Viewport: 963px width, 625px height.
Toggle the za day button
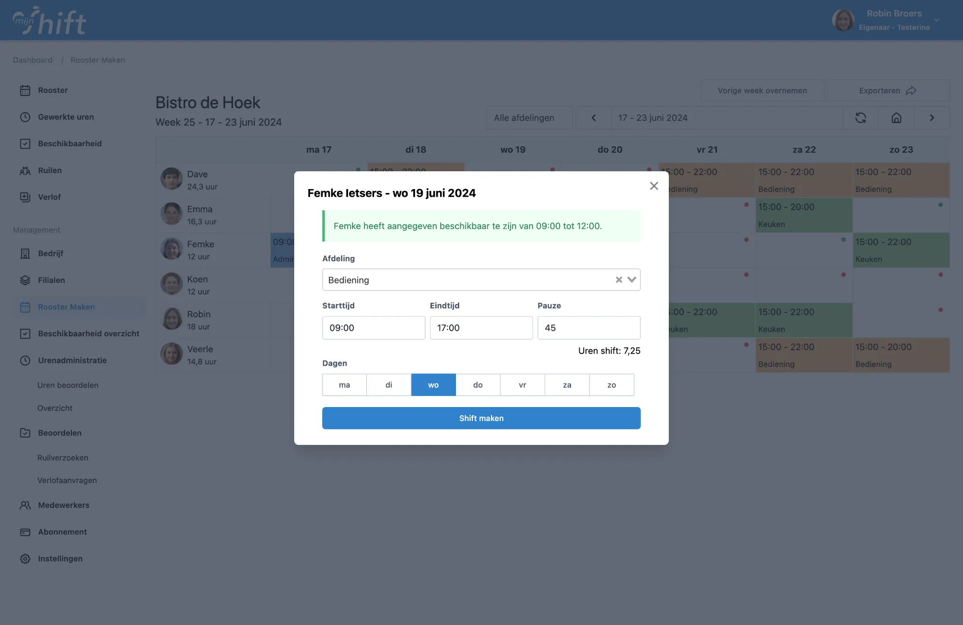coord(567,385)
